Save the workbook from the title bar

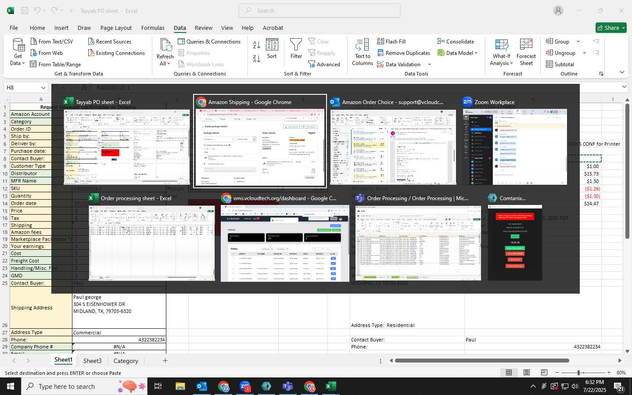click(25, 11)
